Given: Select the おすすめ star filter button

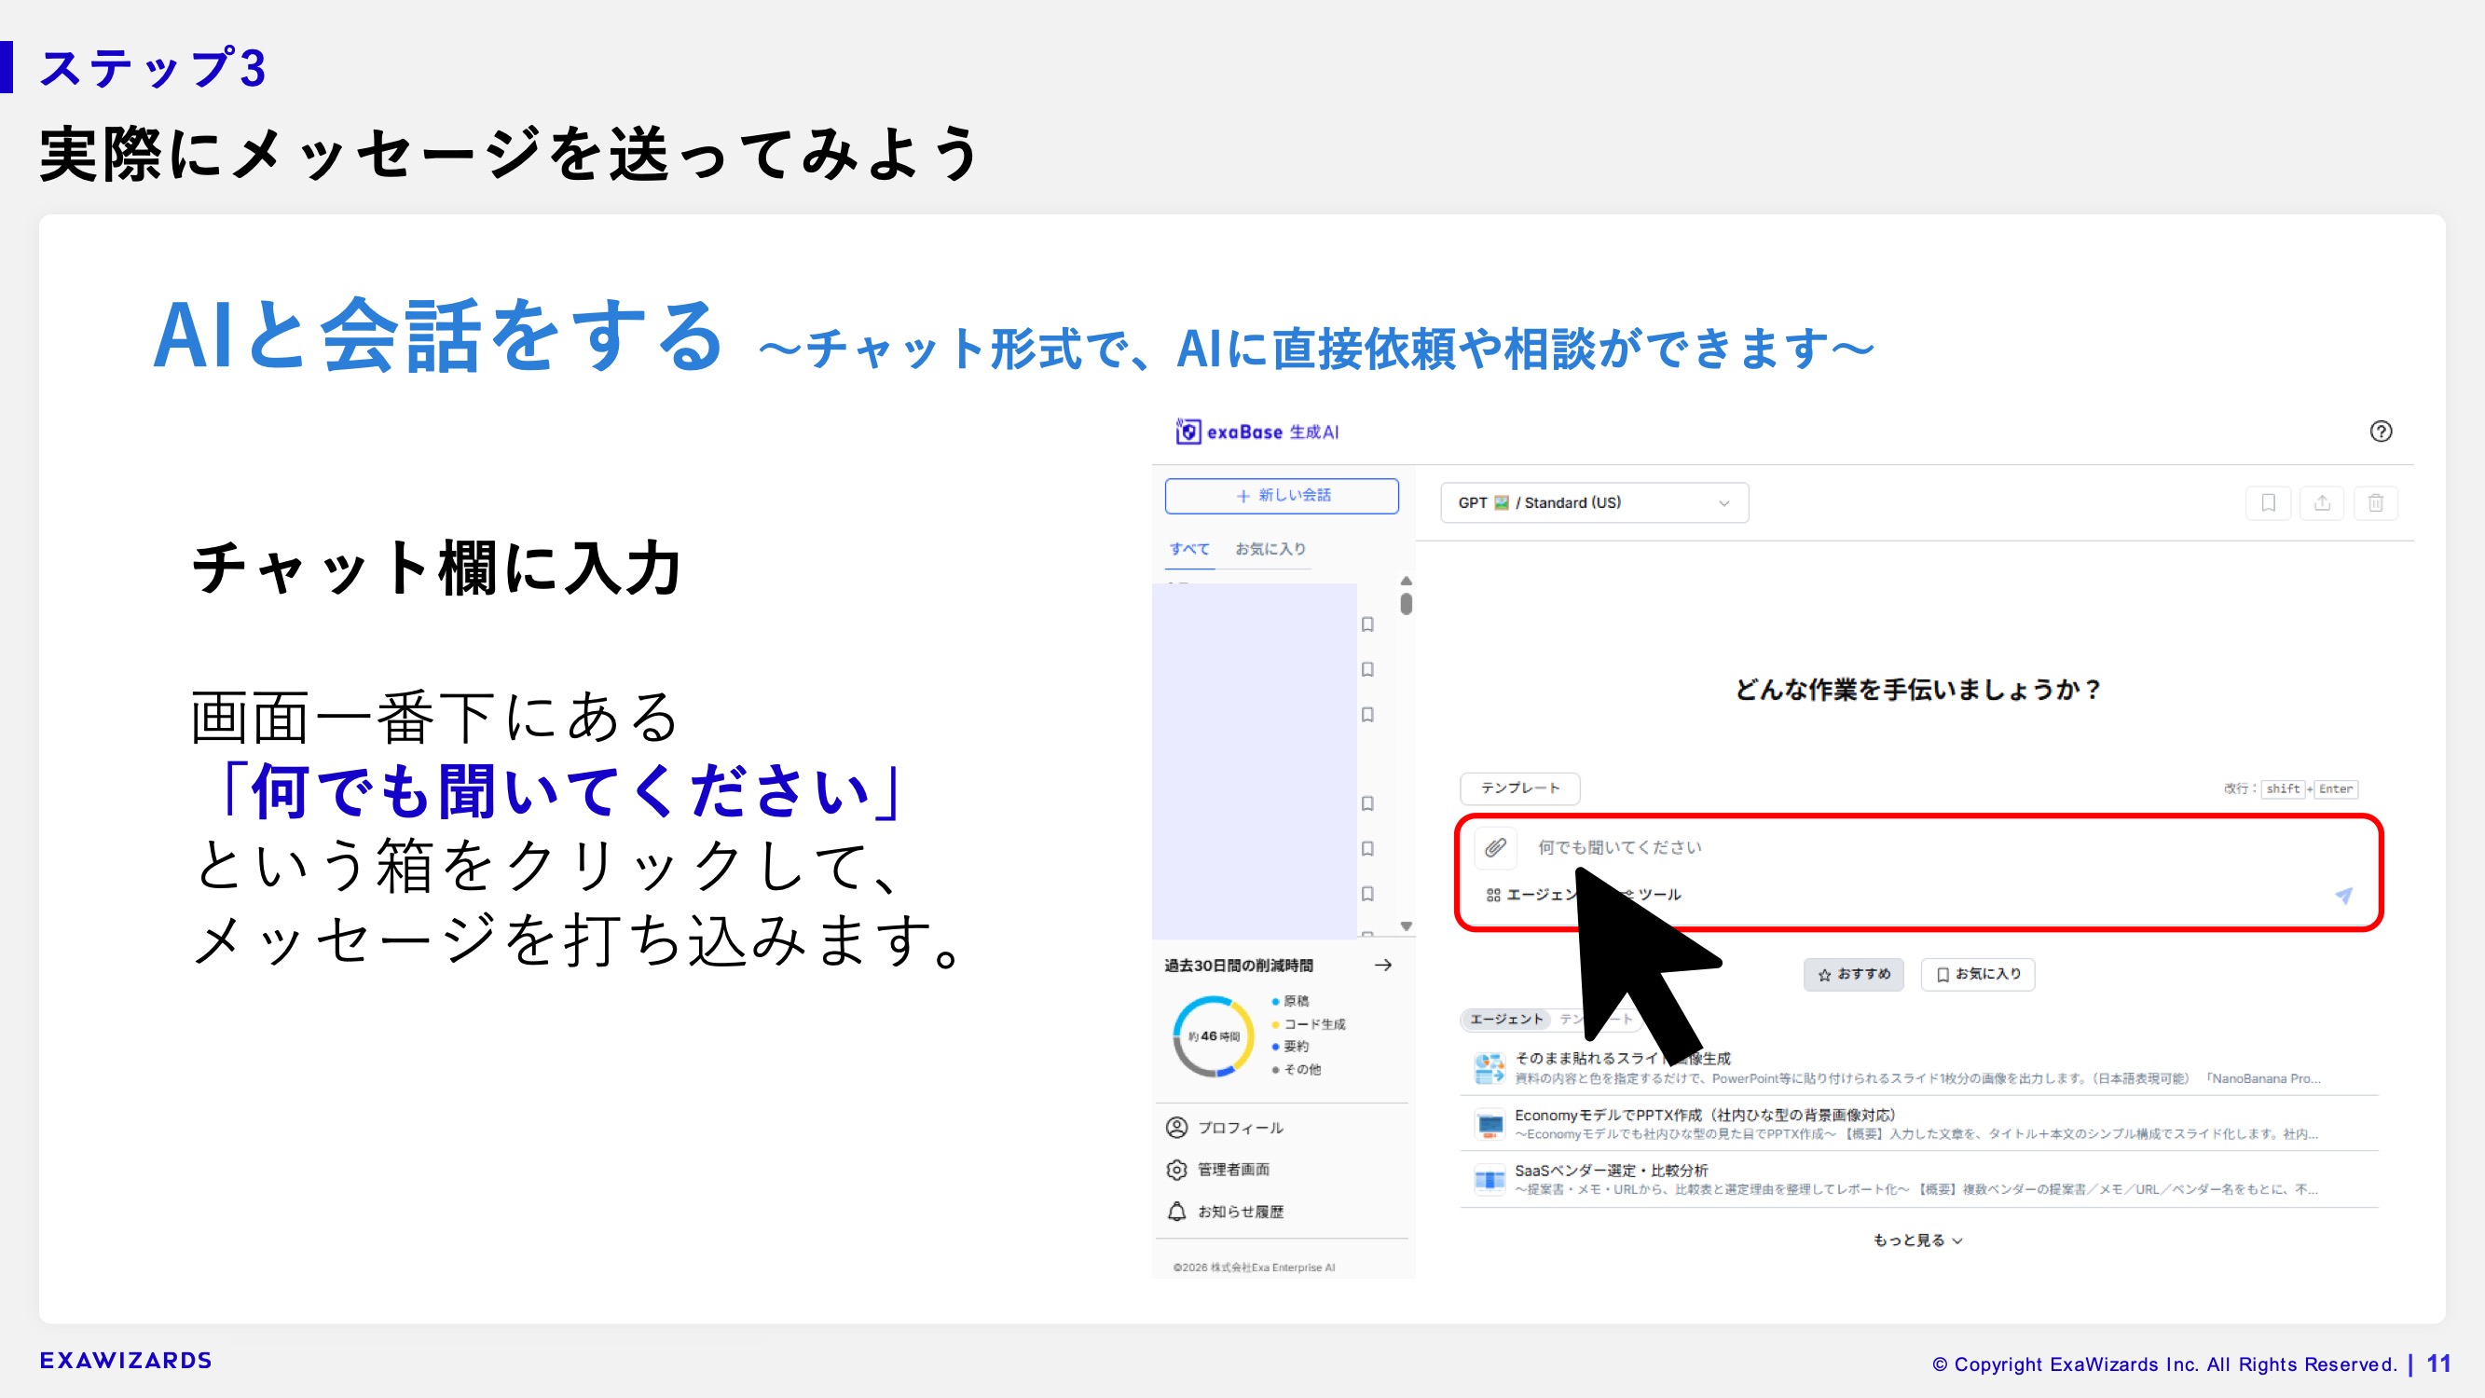Looking at the screenshot, I should coord(1853,974).
